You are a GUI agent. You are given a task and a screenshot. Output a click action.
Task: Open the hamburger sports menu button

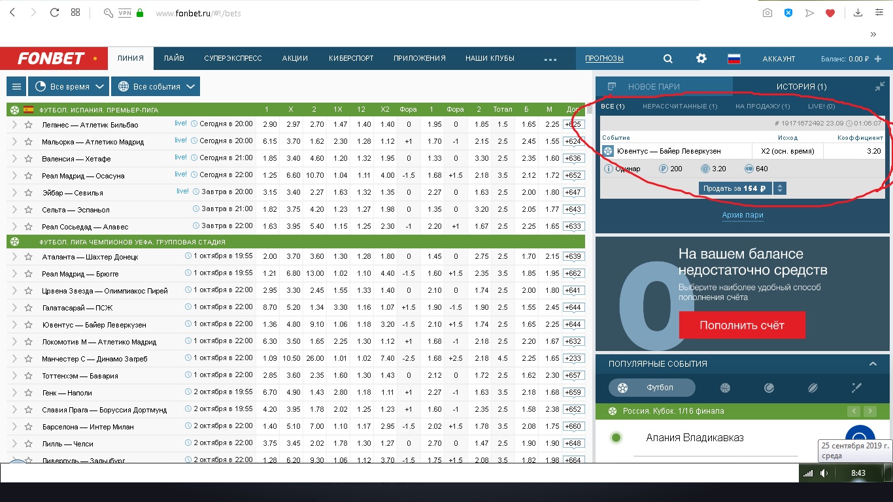coord(16,86)
